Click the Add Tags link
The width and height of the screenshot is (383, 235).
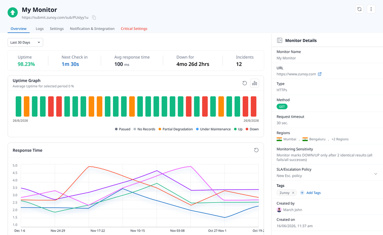[x=313, y=193]
